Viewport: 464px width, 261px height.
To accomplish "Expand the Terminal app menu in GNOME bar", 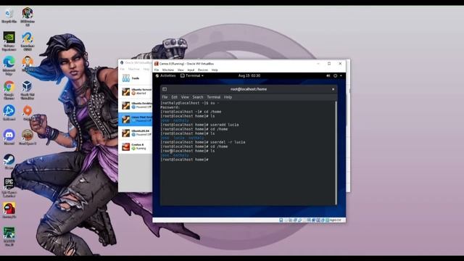I will click(x=192, y=75).
